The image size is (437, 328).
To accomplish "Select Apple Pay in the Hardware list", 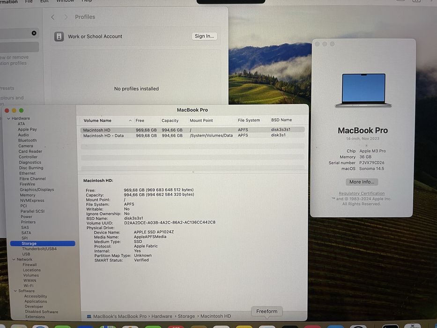I will (27, 129).
